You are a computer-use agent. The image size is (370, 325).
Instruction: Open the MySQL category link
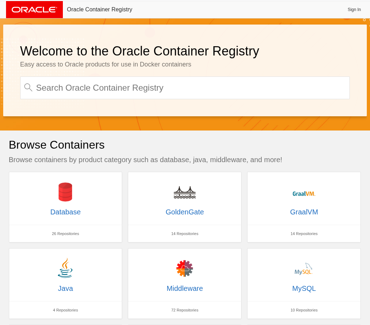[x=304, y=288]
